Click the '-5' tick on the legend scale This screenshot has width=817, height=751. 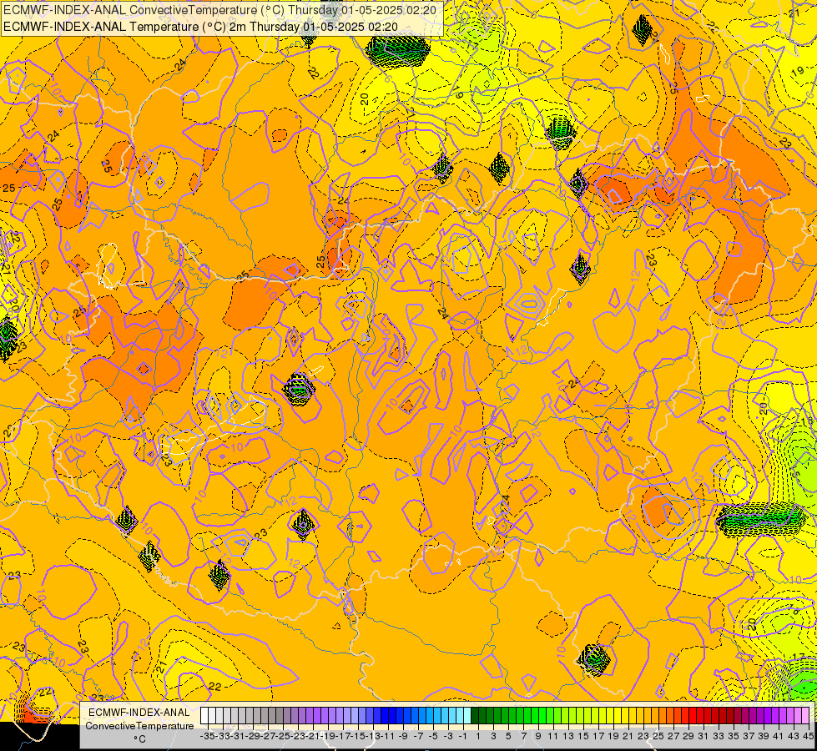coord(433,737)
